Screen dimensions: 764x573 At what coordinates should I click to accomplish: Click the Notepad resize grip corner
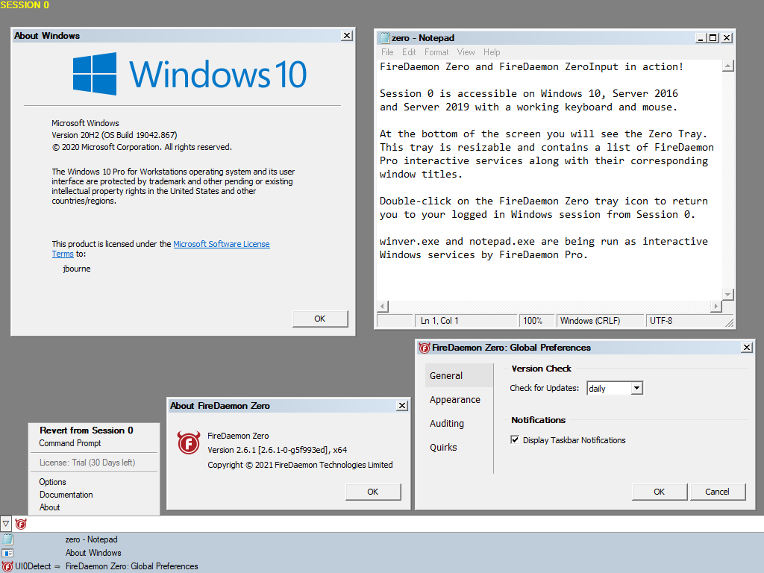click(x=729, y=322)
